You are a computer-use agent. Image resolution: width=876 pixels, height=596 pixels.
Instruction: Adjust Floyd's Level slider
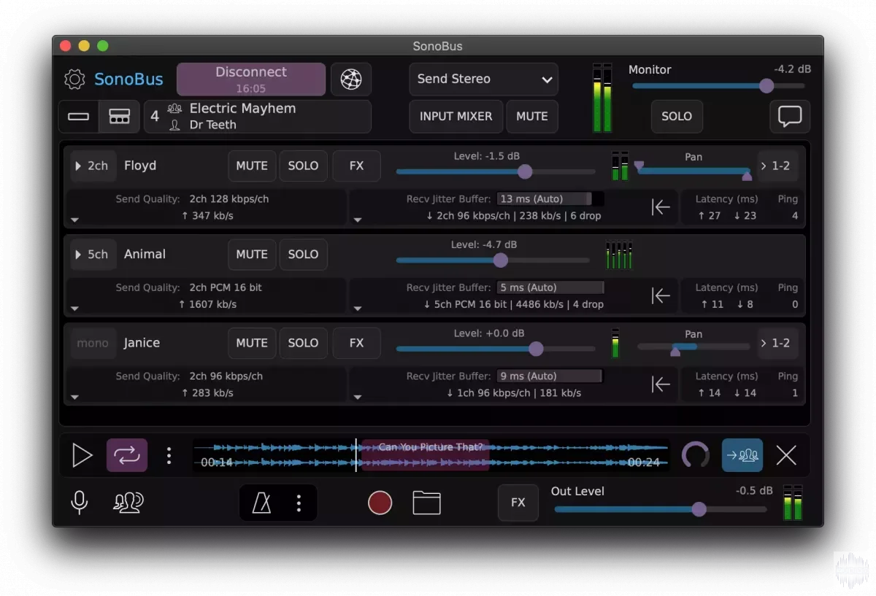pyautogui.click(x=496, y=172)
